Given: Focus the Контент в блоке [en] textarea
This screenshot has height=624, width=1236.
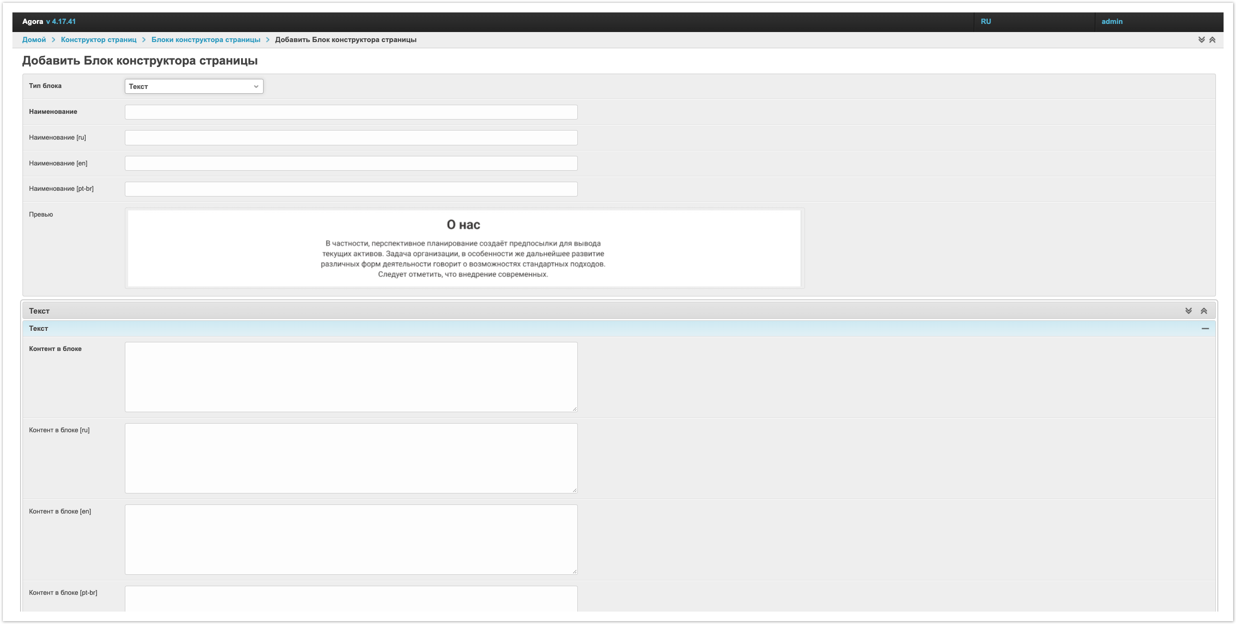Looking at the screenshot, I should [x=351, y=539].
